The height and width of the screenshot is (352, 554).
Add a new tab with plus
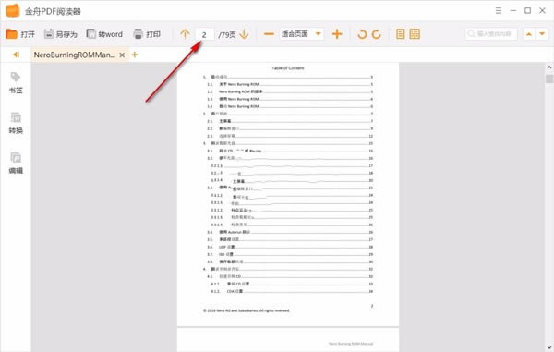[135, 55]
